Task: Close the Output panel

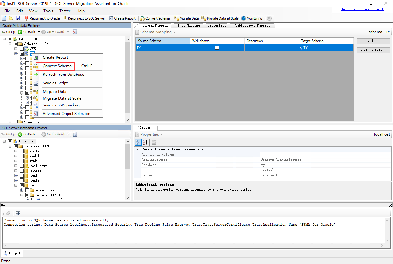Action: tap(390, 205)
